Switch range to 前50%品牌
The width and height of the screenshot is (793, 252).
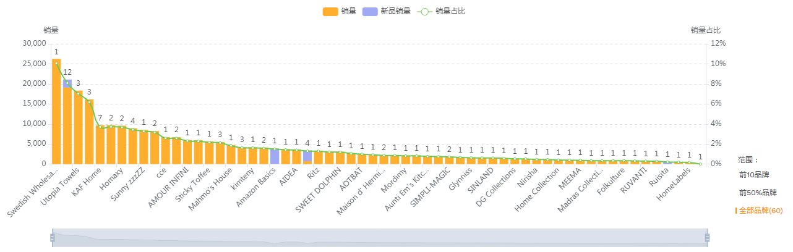pyautogui.click(x=758, y=193)
